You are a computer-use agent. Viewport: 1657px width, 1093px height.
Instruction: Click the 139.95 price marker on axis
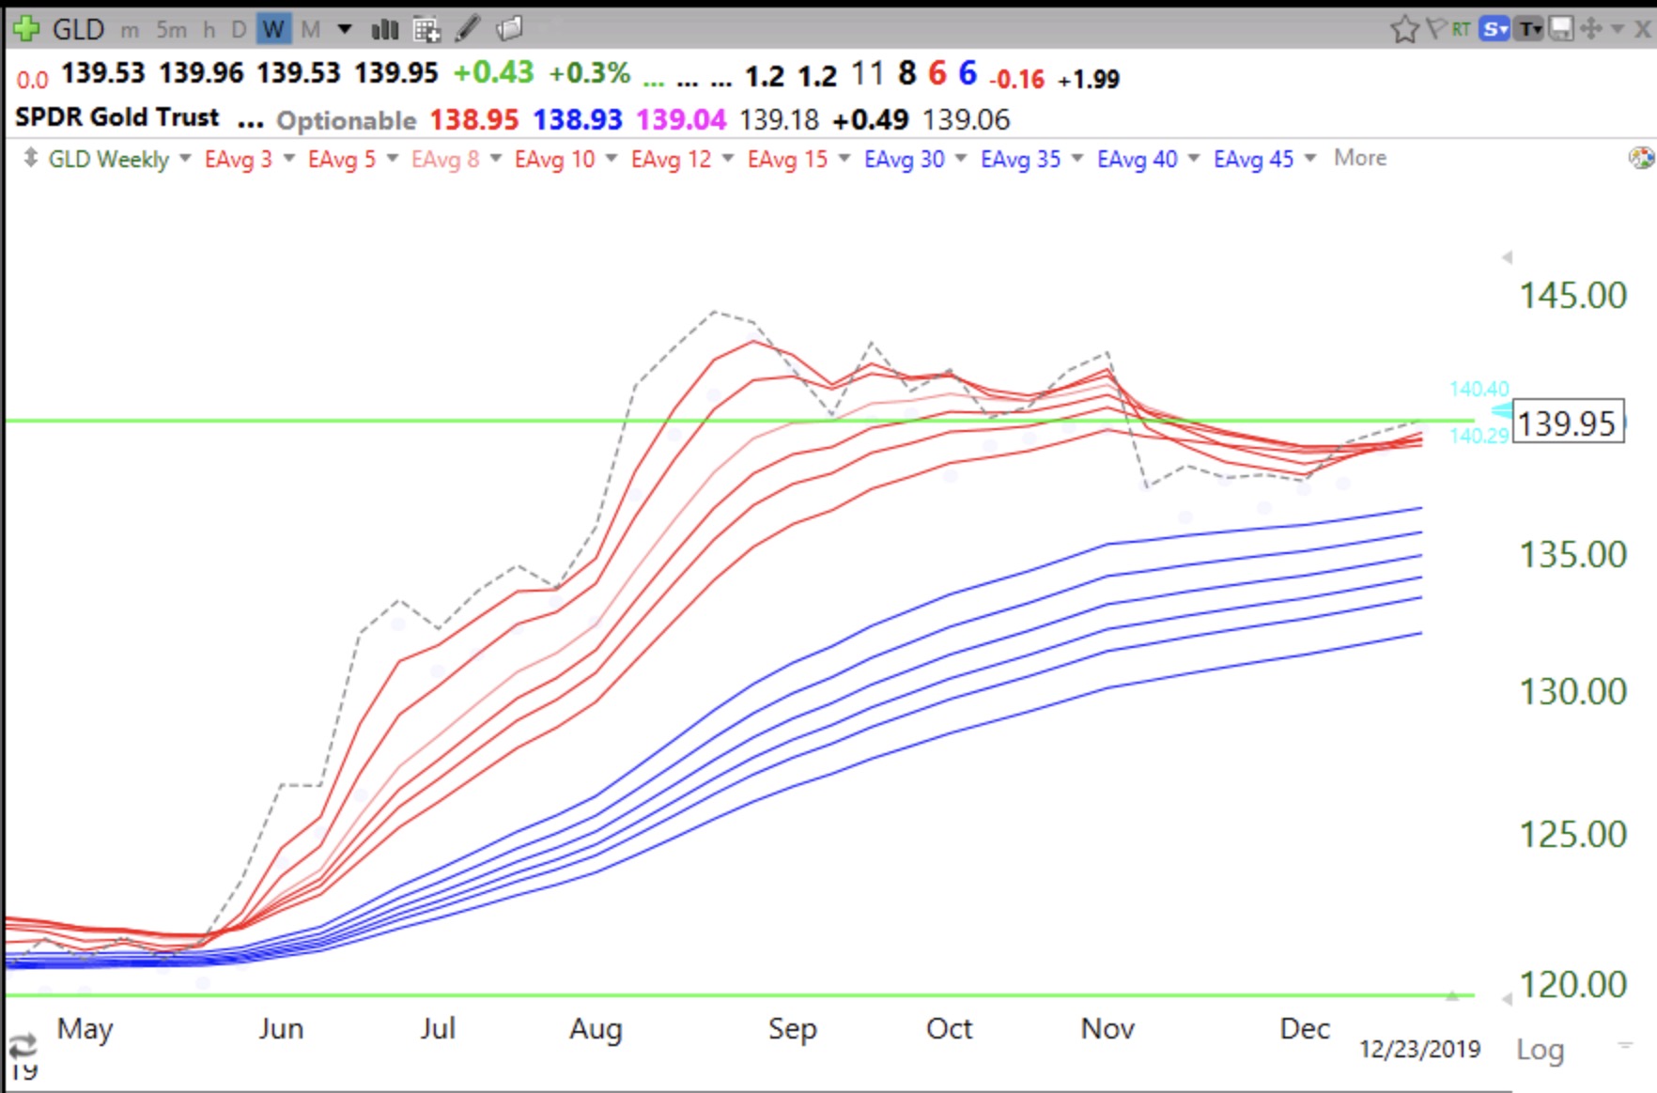(x=1567, y=423)
